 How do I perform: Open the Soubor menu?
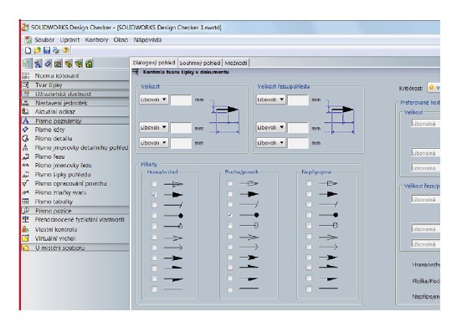click(44, 40)
